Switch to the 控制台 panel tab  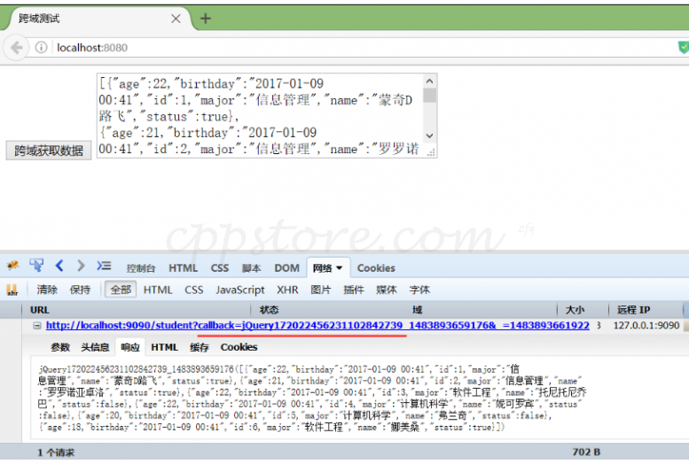141,268
